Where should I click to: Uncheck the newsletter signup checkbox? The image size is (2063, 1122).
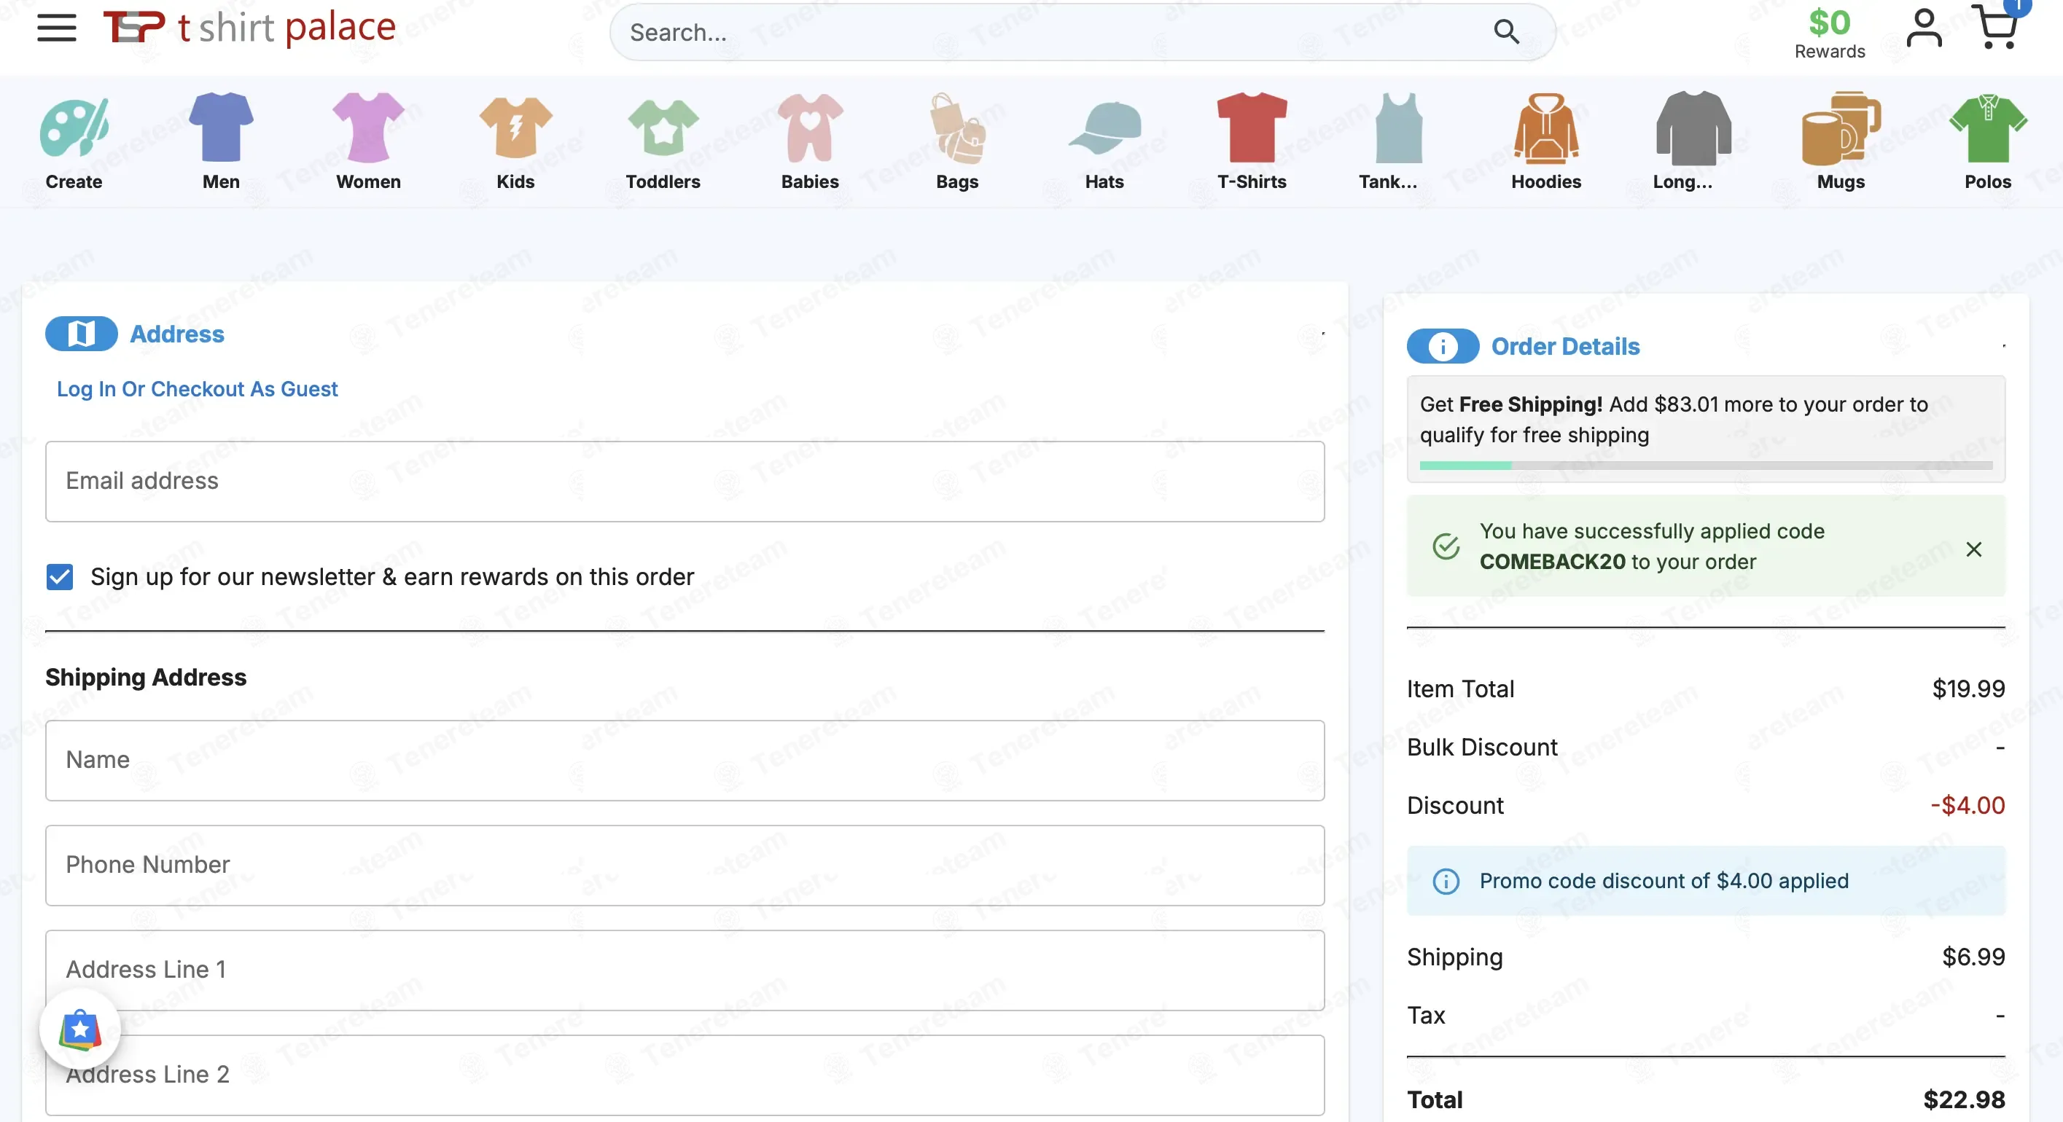pos(59,577)
